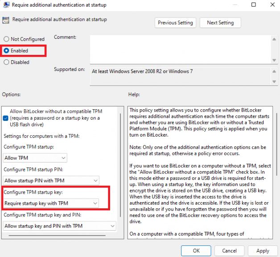Image resolution: width=280 pixels, height=257 pixels.
Task: Click the 'At least Windows Server 2008 R2 or Windows 7' text
Action: pyautogui.click(x=142, y=71)
